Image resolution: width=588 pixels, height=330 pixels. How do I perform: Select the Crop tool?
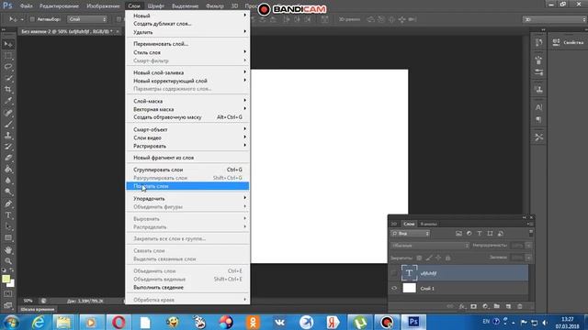click(x=8, y=90)
